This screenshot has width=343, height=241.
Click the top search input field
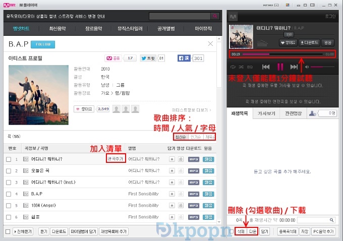click(x=180, y=16)
